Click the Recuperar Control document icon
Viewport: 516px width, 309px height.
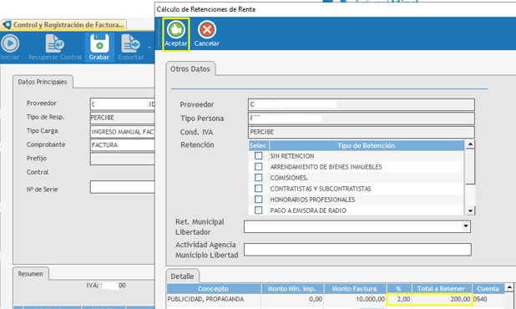tap(55, 43)
